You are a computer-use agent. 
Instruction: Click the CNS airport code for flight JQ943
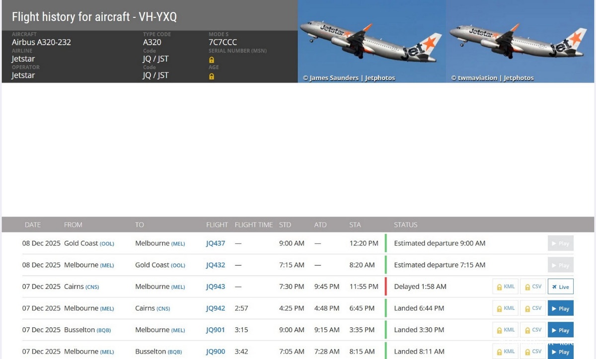(x=92, y=287)
